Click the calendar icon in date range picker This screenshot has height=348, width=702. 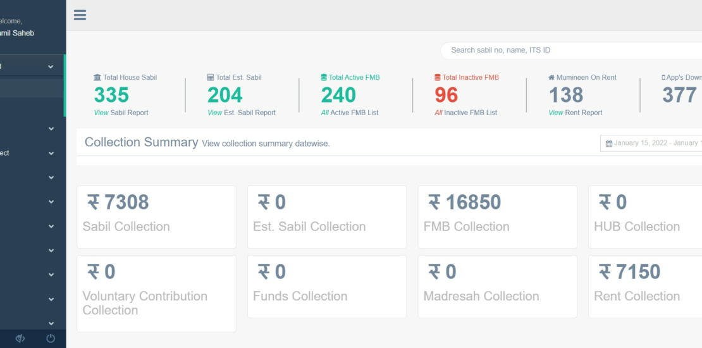coord(609,144)
